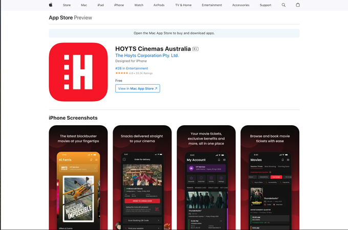Open the AirPods menu item

[159, 5]
